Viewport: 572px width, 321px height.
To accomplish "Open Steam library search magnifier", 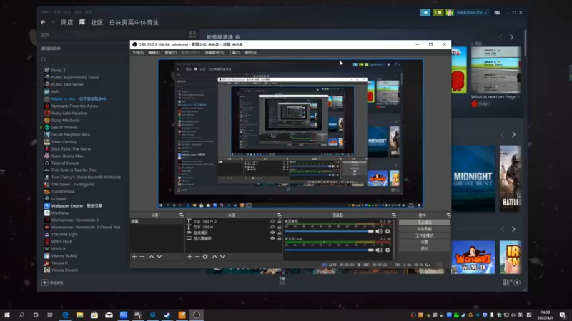I will point(44,60).
